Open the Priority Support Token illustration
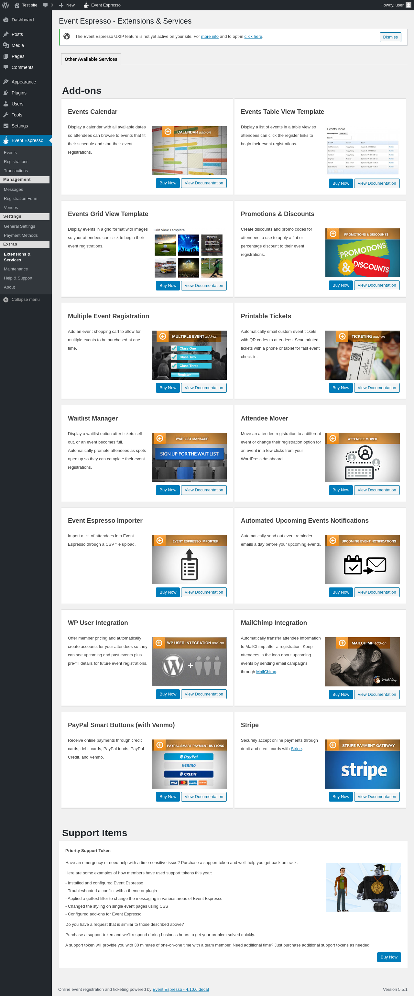414x996 pixels. 363,887
